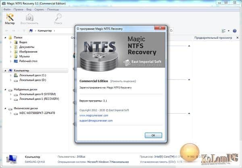242x168 pixels.
Task: Go back with the left navigation arrow
Action: click(7, 31)
